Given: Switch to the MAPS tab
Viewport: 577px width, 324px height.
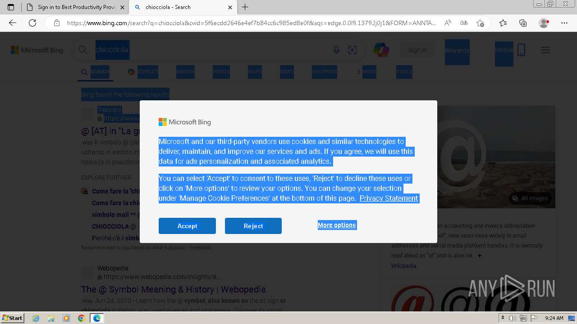Looking at the screenshot, I should 255,72.
